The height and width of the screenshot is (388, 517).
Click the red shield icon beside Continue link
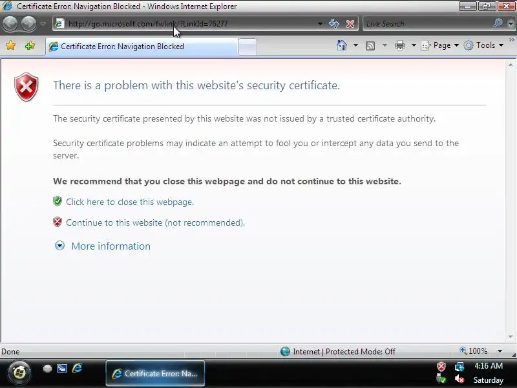[58, 222]
